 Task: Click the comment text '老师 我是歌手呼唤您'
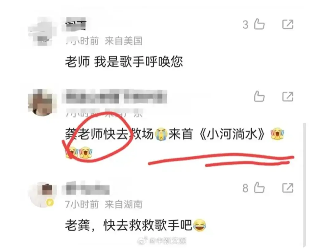(x=124, y=62)
